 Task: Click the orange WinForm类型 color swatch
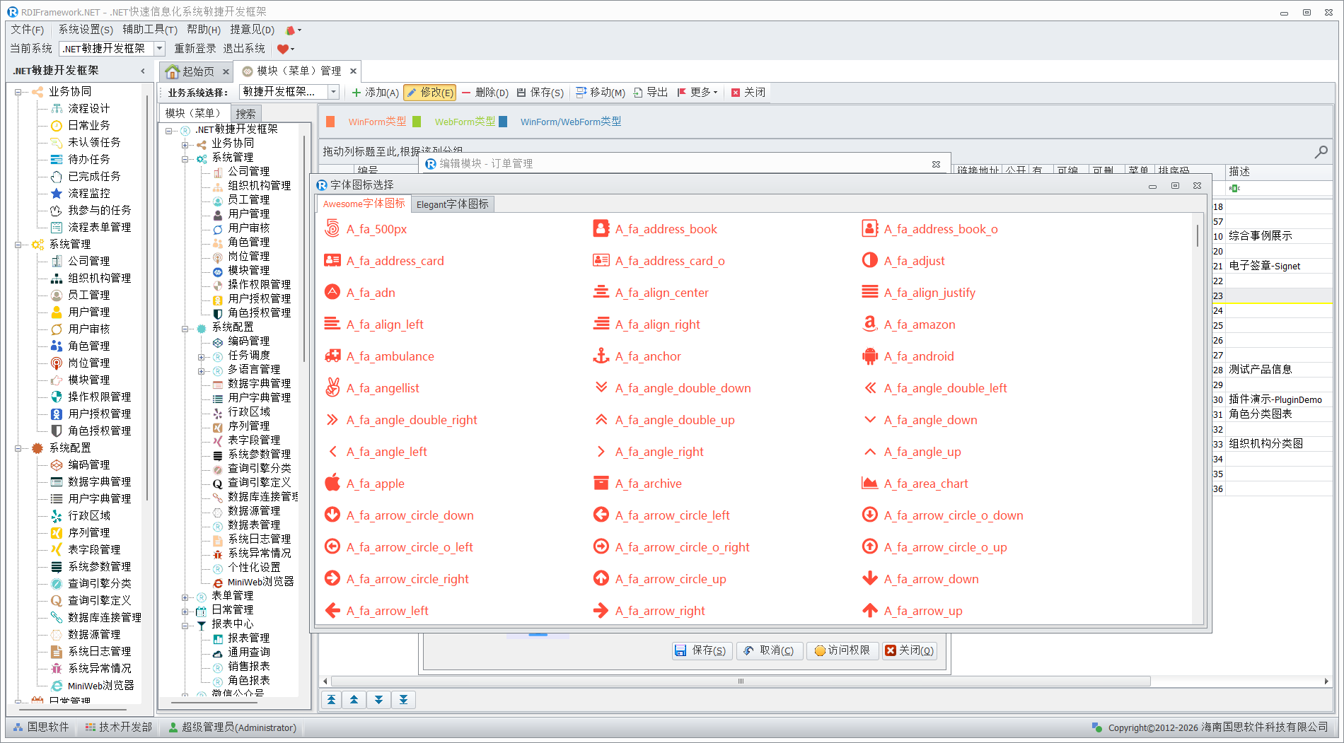330,122
